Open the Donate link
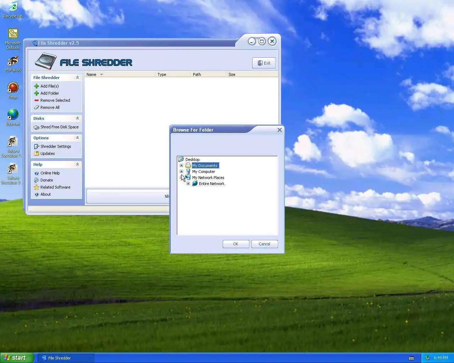The image size is (454, 363). pos(46,180)
